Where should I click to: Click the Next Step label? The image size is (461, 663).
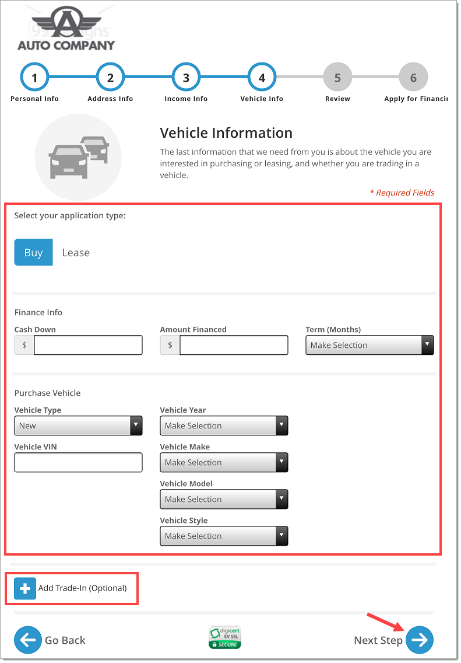[378, 641]
